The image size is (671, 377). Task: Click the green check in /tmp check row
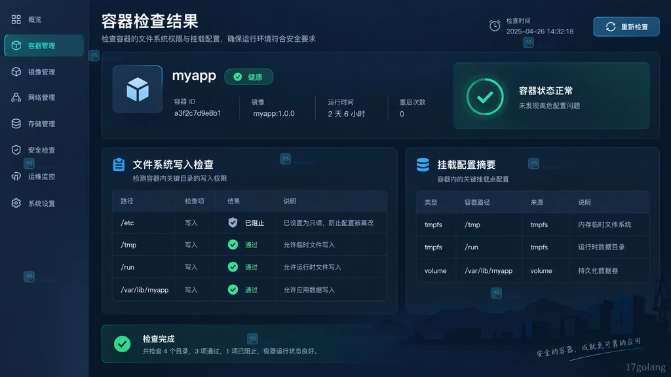tap(233, 245)
